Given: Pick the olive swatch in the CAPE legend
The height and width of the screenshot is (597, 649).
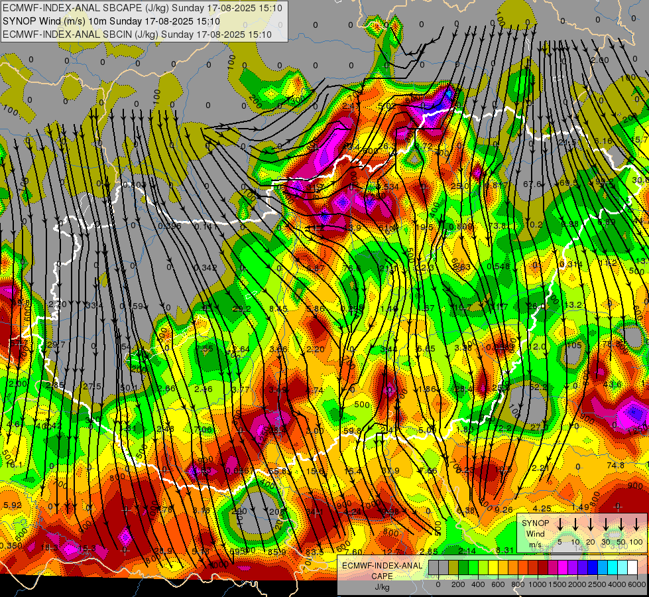Looking at the screenshot, I should (x=453, y=568).
